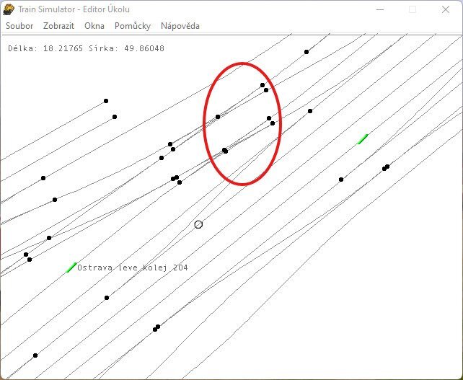This screenshot has width=463, height=380.
Task: Select green marker beside Ostrava leve kolej 204
Action: pyautogui.click(x=71, y=268)
